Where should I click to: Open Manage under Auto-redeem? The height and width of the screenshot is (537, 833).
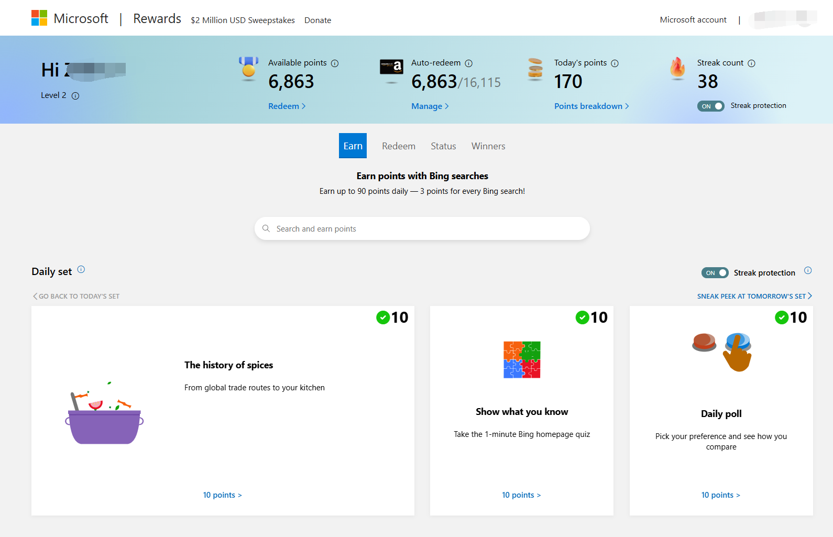click(430, 106)
